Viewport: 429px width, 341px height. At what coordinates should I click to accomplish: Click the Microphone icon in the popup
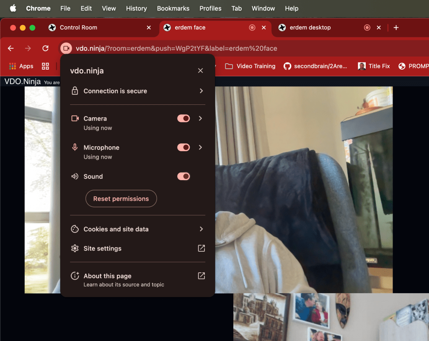point(75,147)
